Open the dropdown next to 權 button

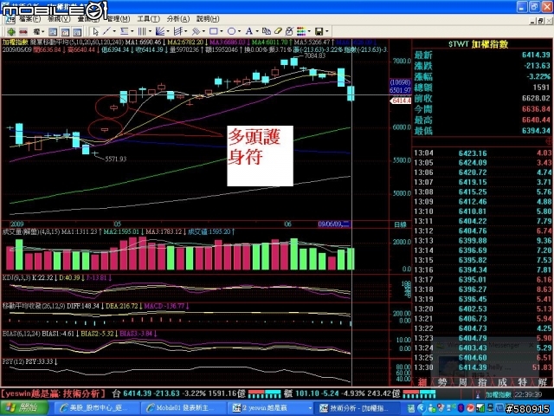coord(42,32)
